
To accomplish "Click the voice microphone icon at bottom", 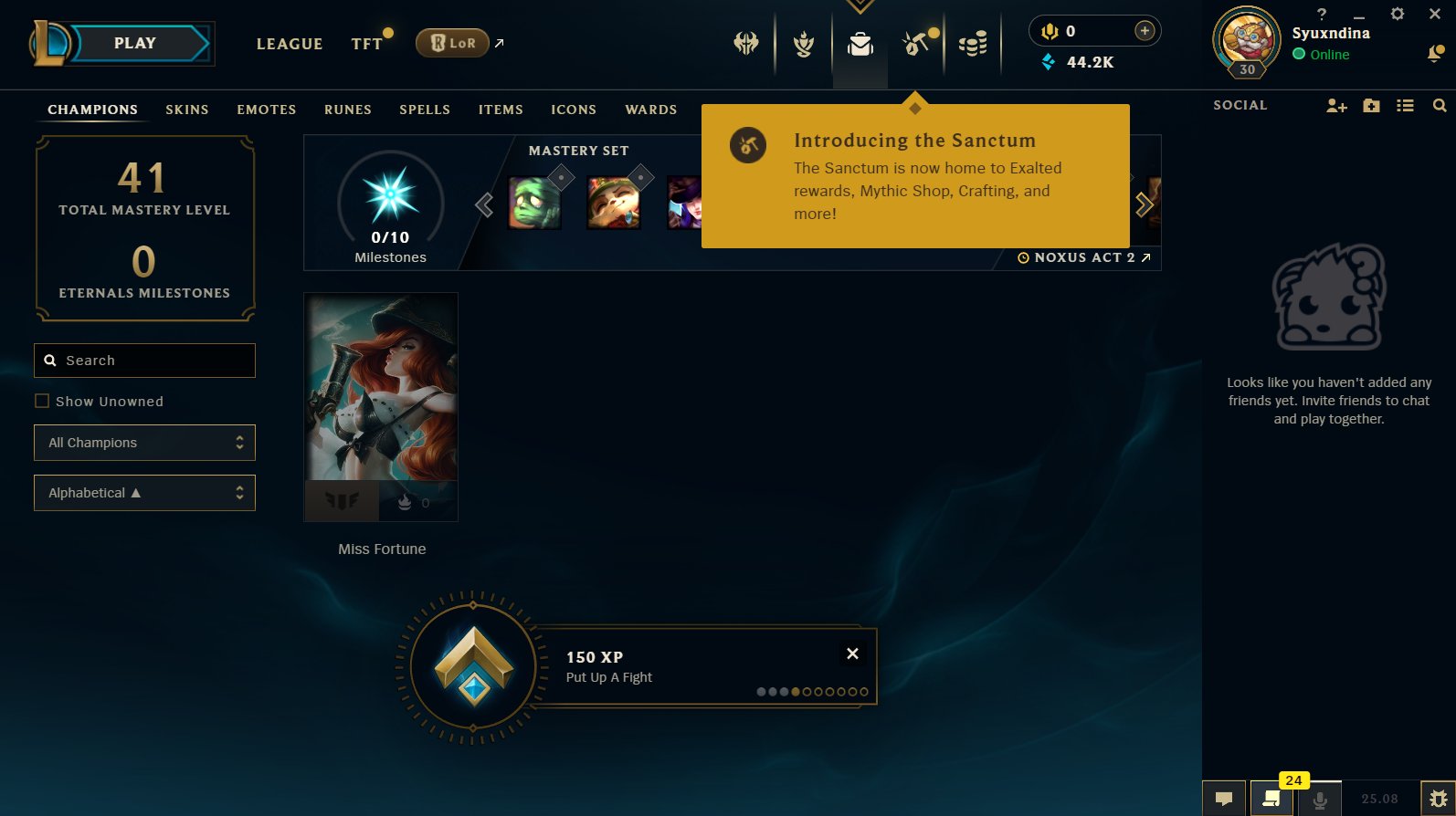I will [x=1320, y=800].
